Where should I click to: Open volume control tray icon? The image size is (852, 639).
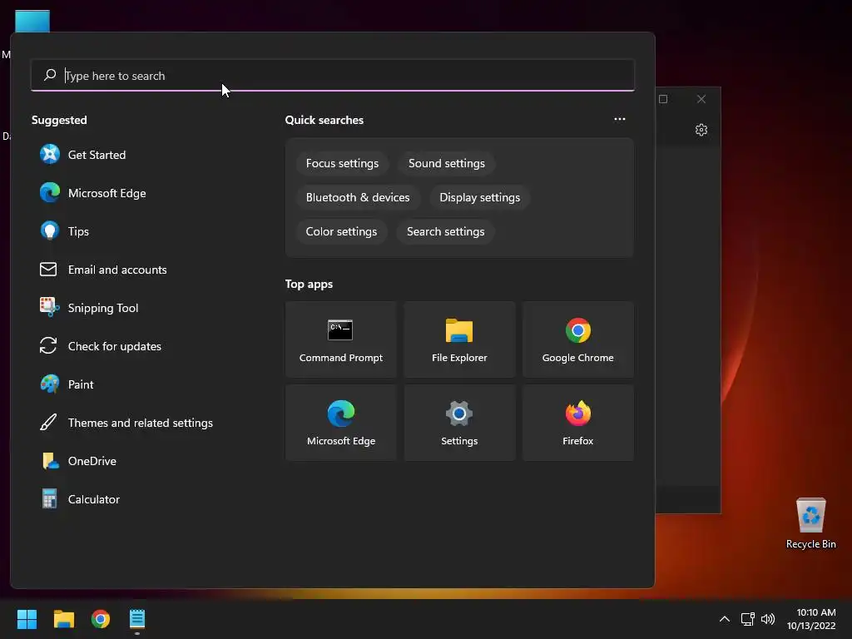pyautogui.click(x=768, y=619)
